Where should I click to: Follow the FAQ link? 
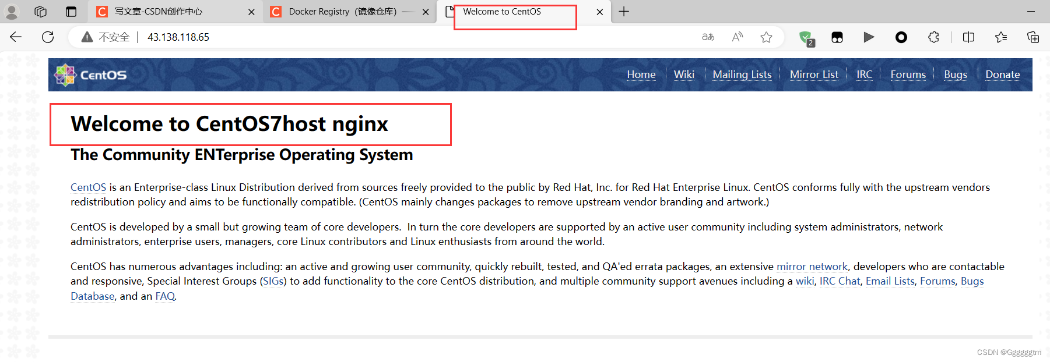165,296
